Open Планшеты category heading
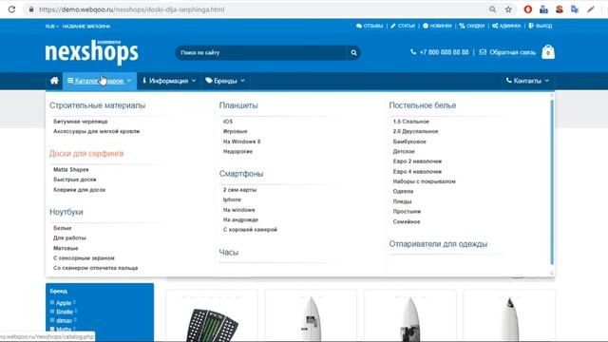The height and width of the screenshot is (342, 608). pos(238,105)
